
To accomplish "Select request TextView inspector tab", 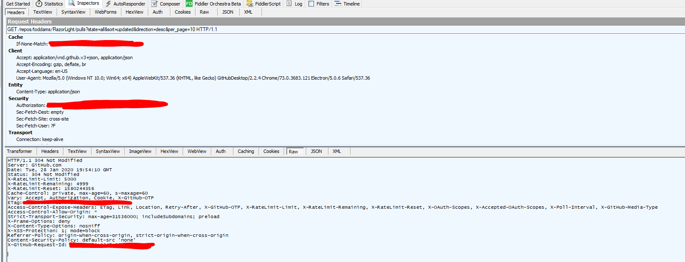I will point(43,12).
